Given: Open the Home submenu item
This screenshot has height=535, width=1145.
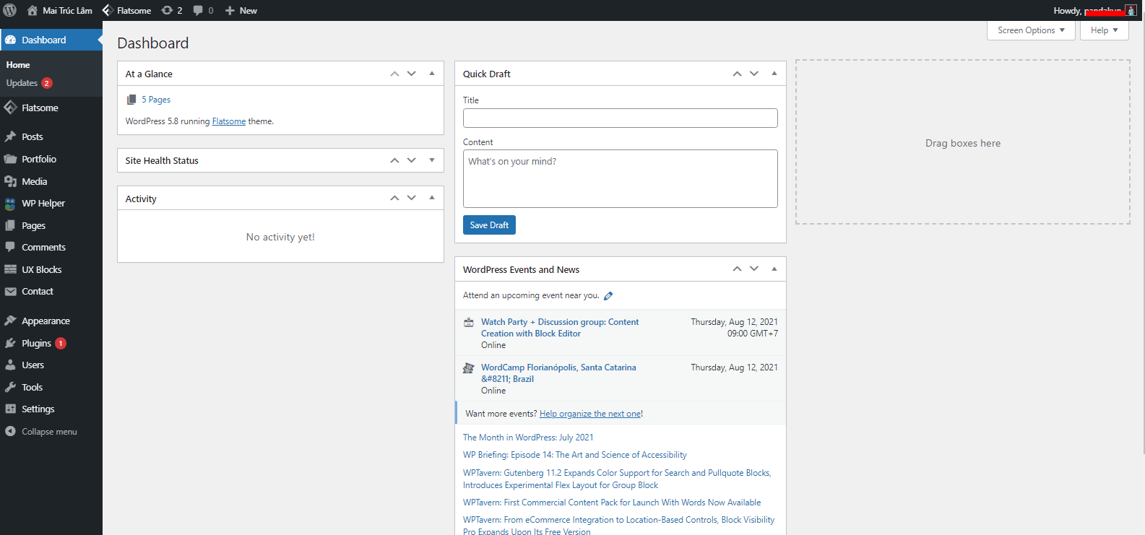Looking at the screenshot, I should click(18, 64).
